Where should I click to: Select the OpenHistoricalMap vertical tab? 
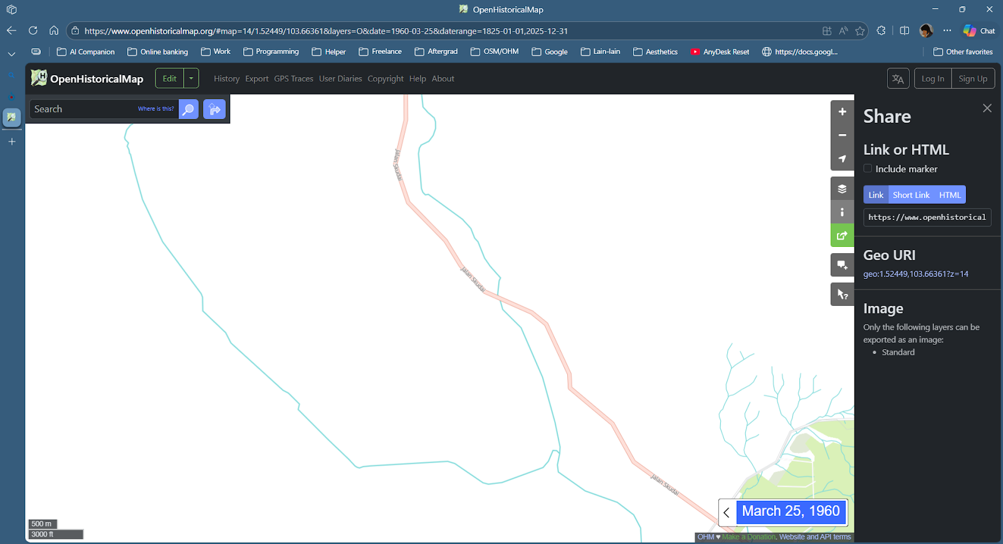[12, 117]
